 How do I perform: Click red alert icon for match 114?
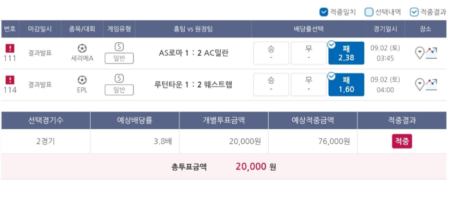coord(10,80)
